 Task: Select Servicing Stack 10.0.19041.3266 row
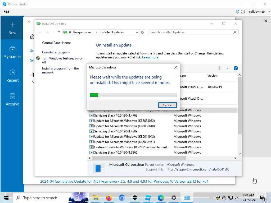tap(163, 153)
